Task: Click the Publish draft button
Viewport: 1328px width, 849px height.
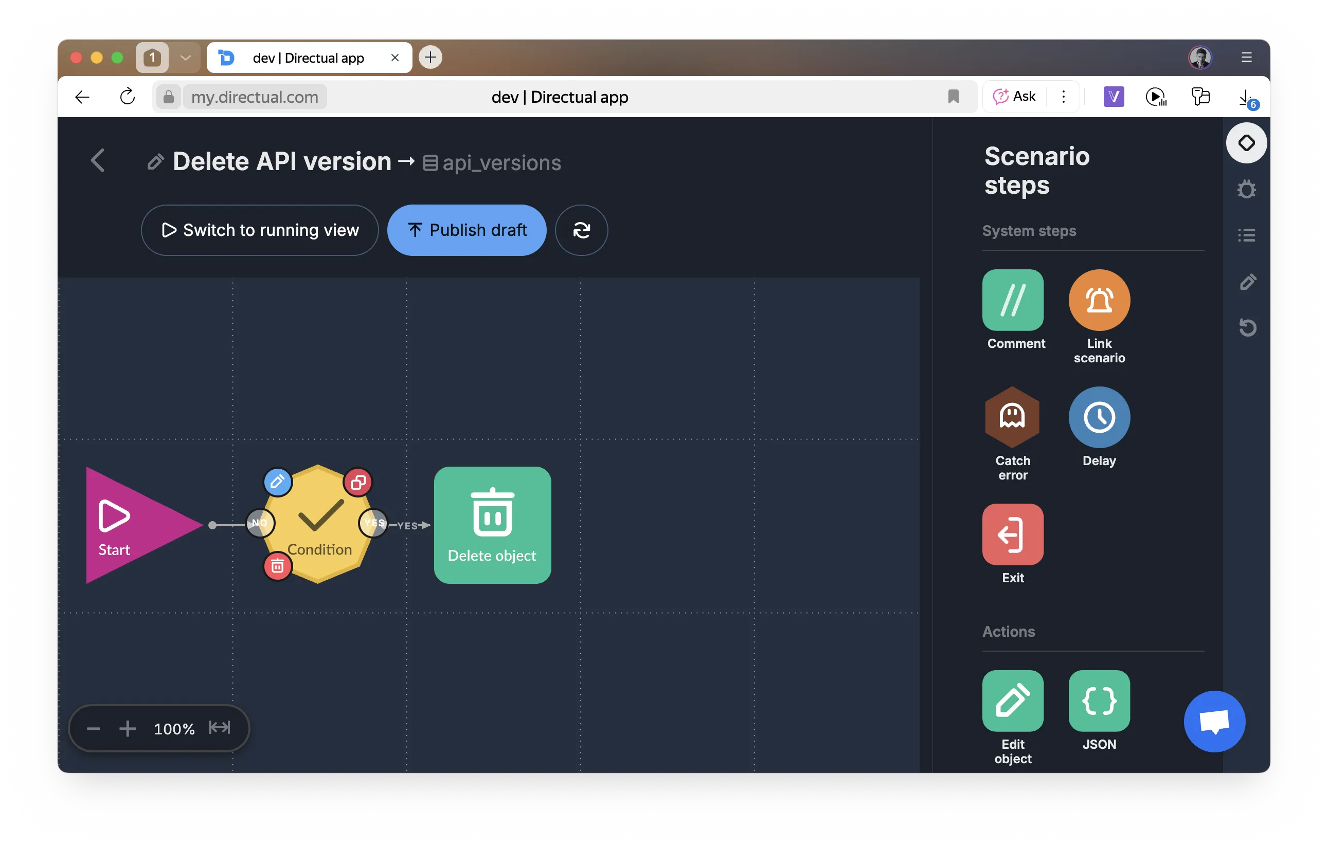Action: coord(467,230)
